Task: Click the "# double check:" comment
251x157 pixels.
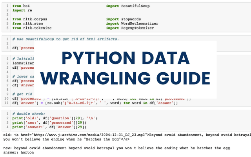Action: pyautogui.click(x=29, y=114)
